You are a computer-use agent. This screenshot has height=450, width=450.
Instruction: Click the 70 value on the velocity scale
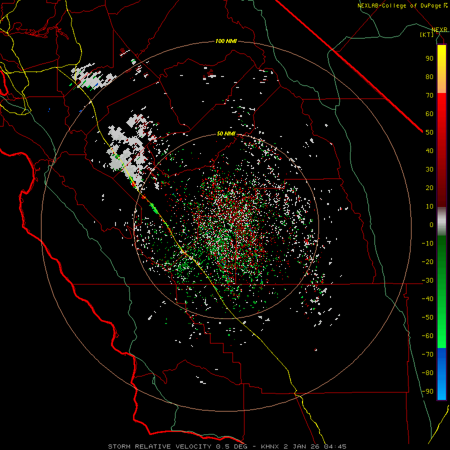(429, 95)
